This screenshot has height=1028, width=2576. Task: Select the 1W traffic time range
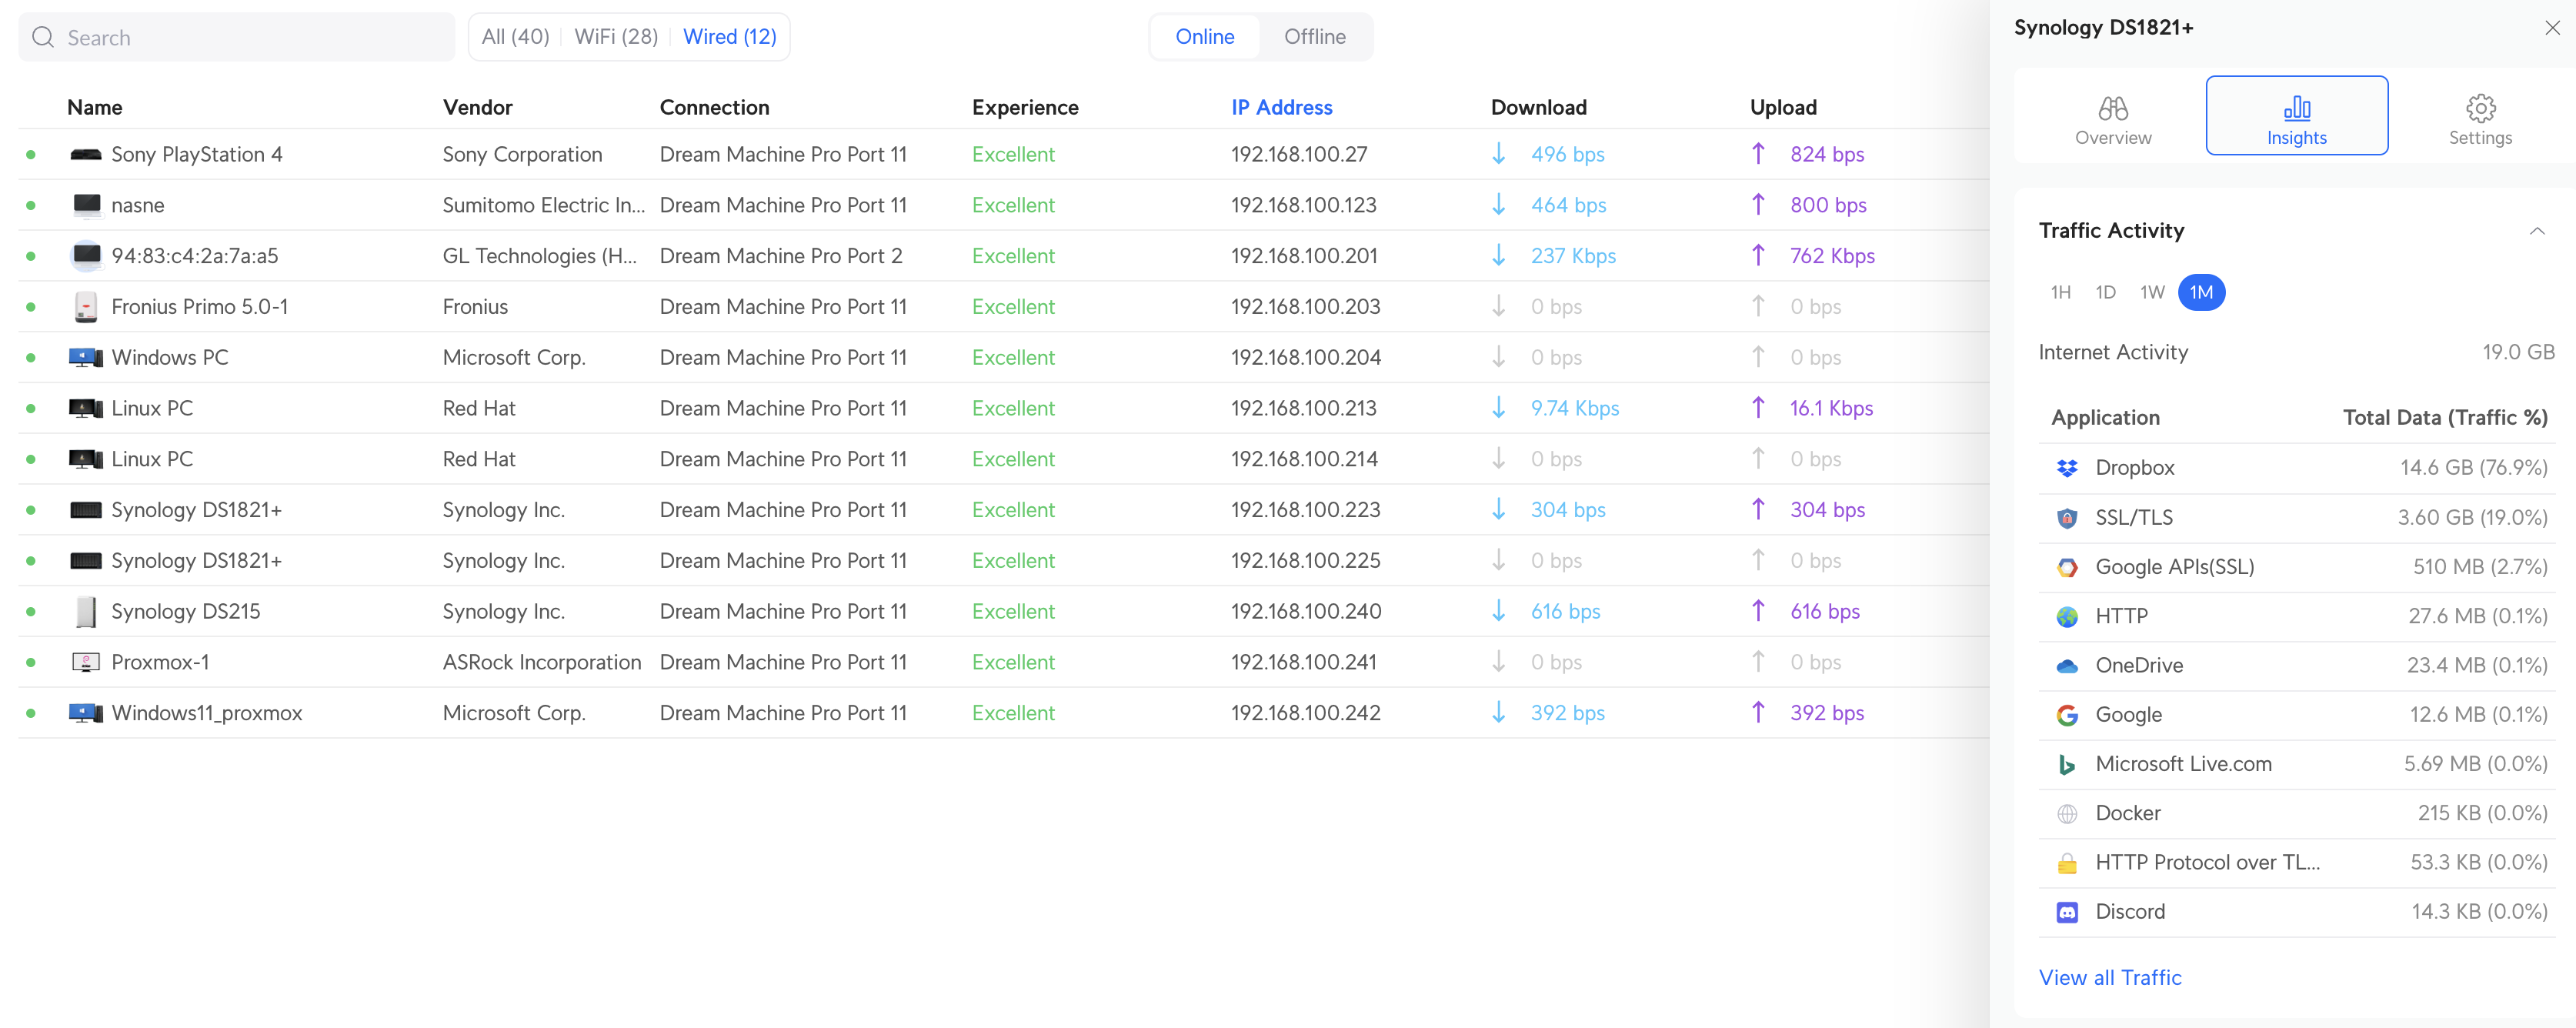coord(2151,292)
